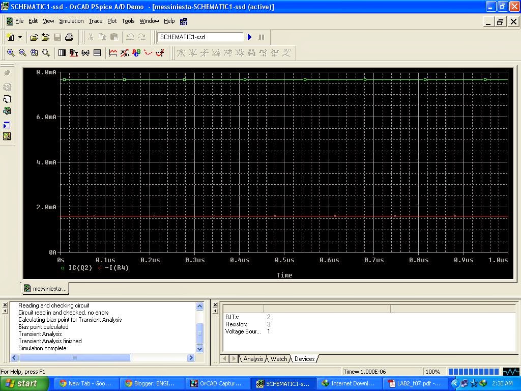Screen dimensions: 521x391
Task: Toggle the Fourier FFT icon
Action: 73,52
